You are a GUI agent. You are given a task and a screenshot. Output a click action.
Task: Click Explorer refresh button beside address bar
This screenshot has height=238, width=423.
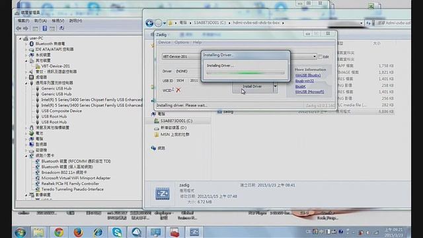point(369,23)
